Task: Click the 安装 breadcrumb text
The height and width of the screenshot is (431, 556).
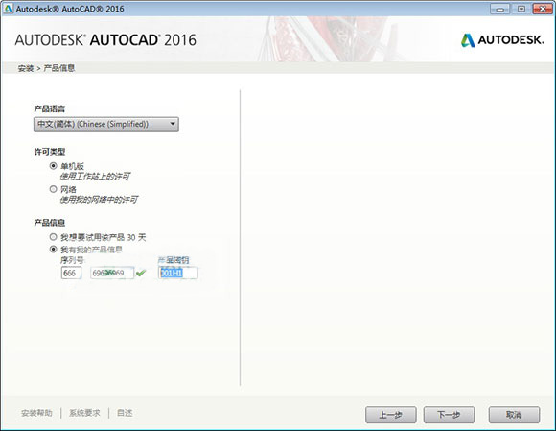Action: click(x=26, y=68)
